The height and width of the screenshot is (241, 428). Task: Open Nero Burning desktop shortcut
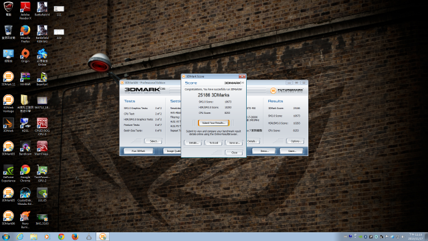(25, 220)
